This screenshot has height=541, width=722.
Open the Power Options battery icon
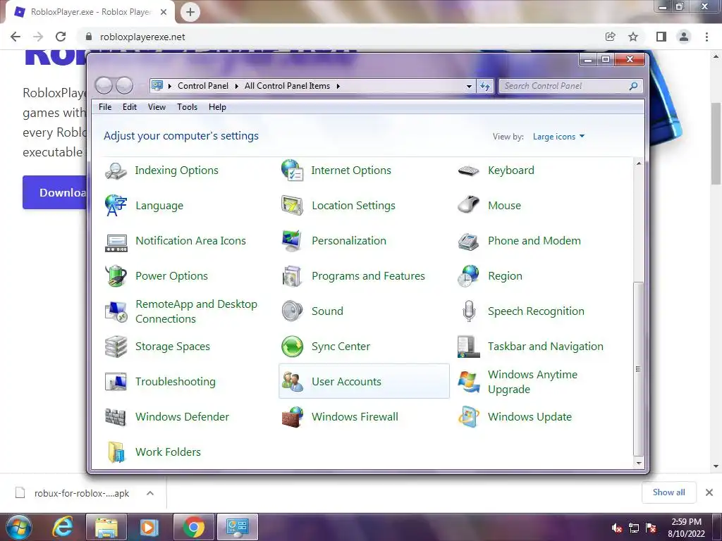click(x=116, y=276)
